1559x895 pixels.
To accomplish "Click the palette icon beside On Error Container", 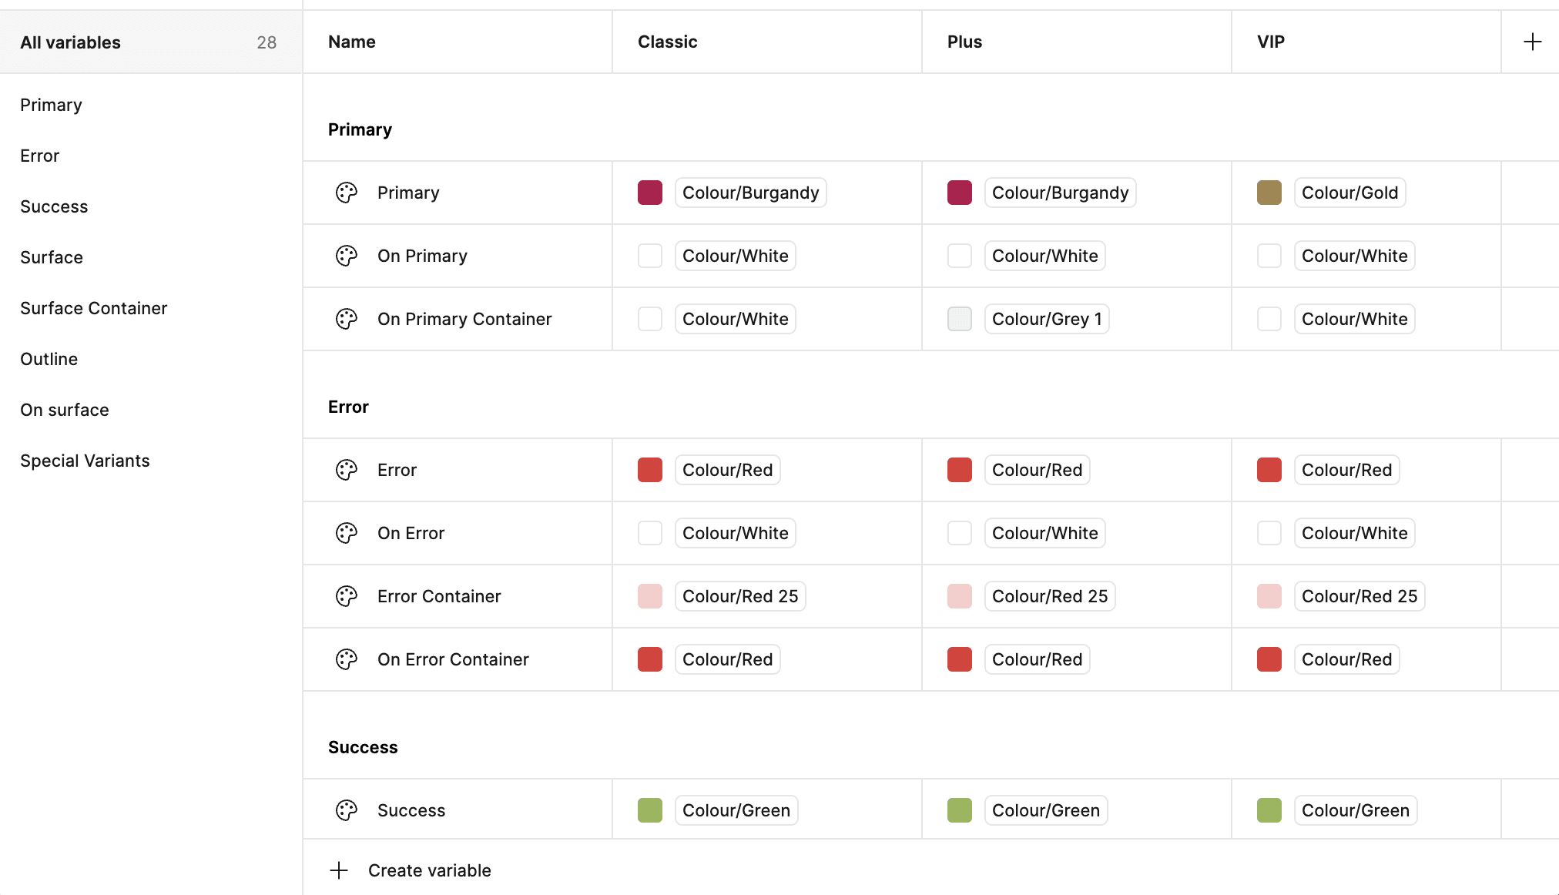I will 347,659.
